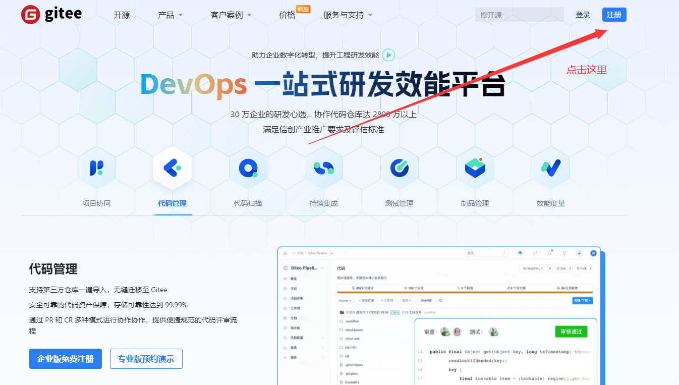Viewport: 679px width, 385px height.
Task: Click 企业版免费注册 button
Action: coord(65,358)
